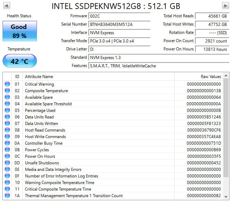
Task: Click the status orb beside Power Cycles
Action: coord(7,150)
